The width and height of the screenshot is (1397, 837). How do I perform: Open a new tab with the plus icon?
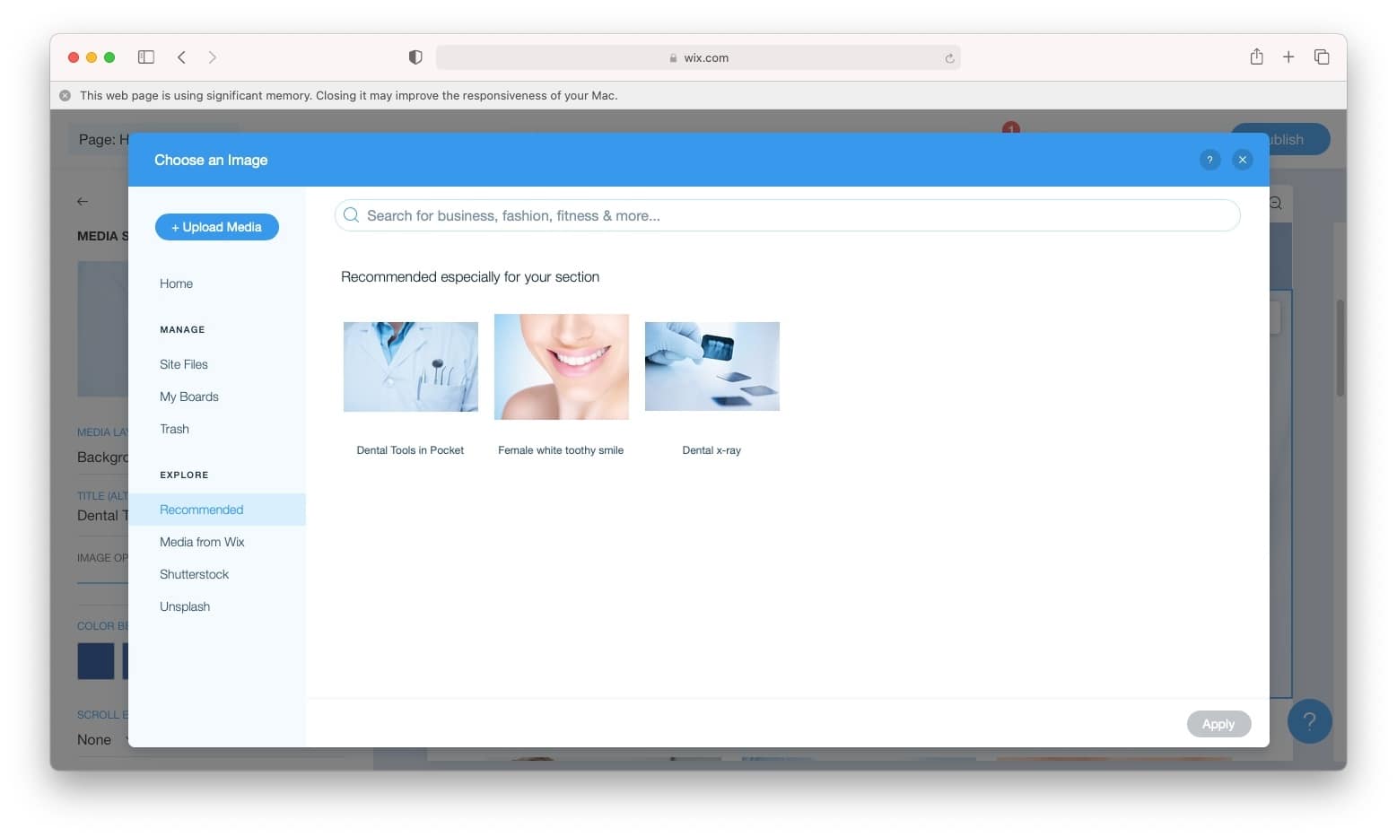click(1288, 57)
